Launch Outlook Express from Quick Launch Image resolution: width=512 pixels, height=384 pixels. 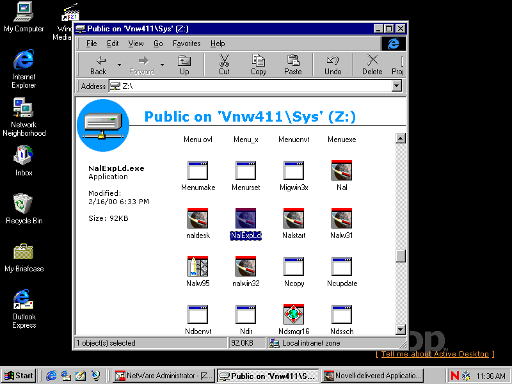click(x=66, y=376)
